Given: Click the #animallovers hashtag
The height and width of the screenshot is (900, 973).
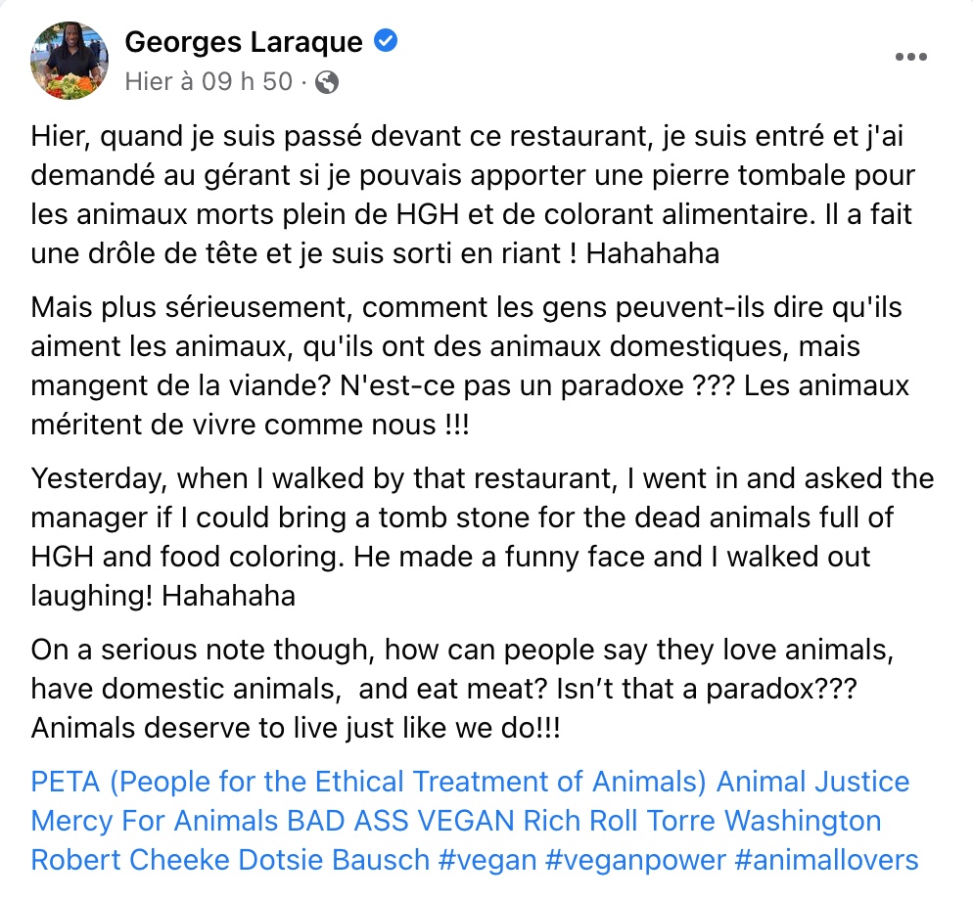Looking at the screenshot, I should (826, 860).
